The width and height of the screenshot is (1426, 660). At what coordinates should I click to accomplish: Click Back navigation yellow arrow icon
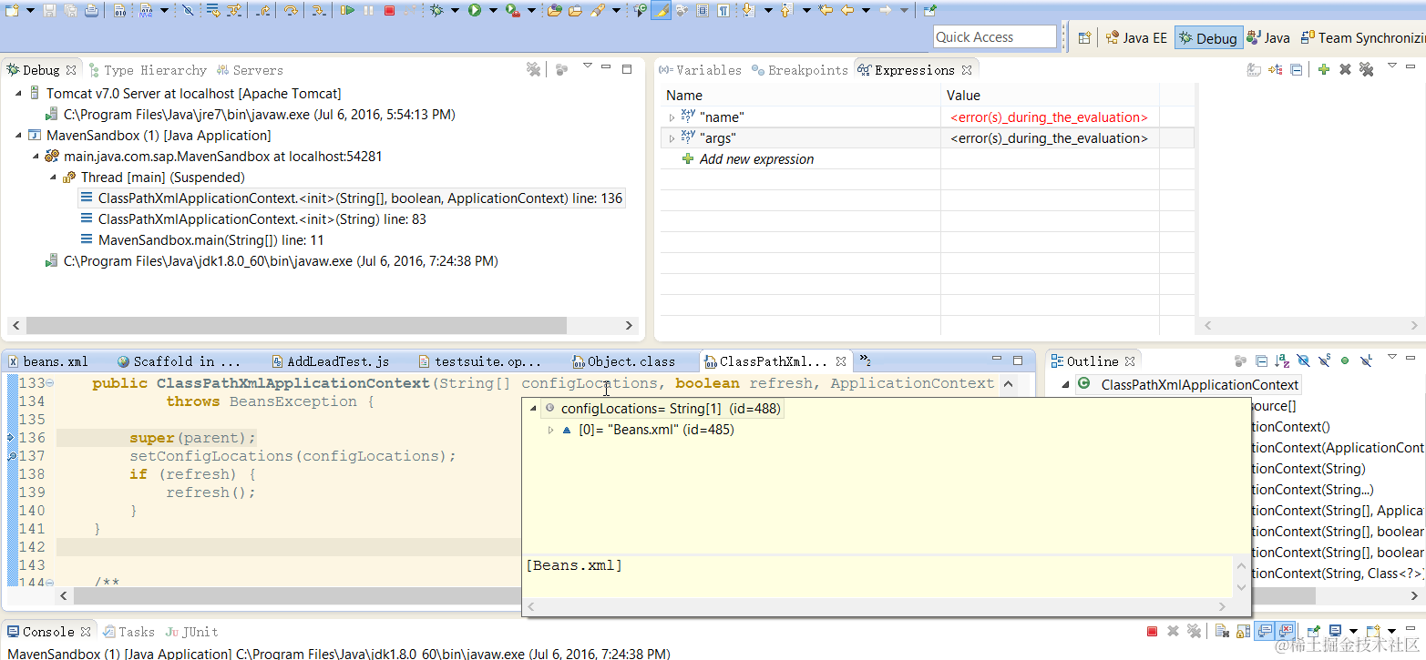(x=846, y=10)
